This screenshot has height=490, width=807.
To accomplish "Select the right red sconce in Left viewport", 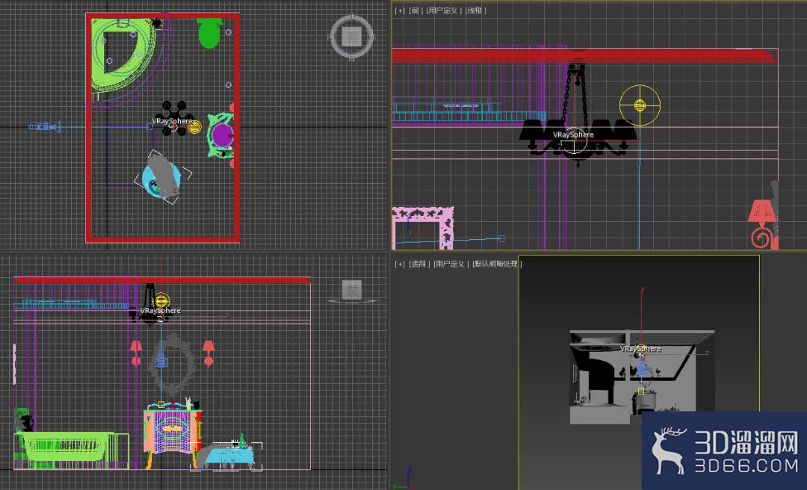I will pyautogui.click(x=208, y=353).
